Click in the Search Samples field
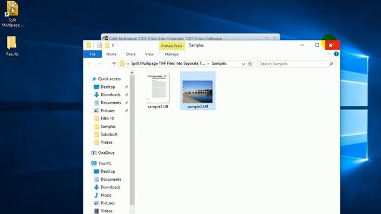 296,64
